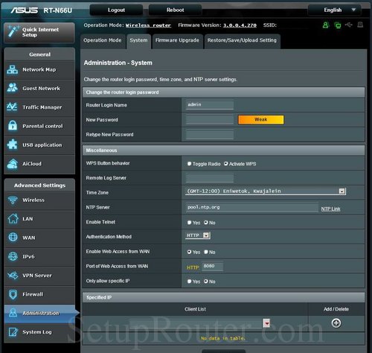Click the WAN port 8080 field
The image size is (372, 353).
(x=212, y=267)
